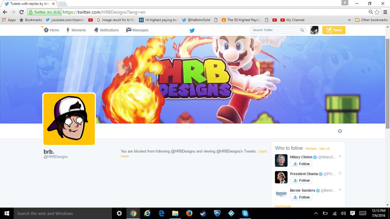Open the 14 highest paying tech bookmark
390x219 pixels.
pyautogui.click(x=159, y=20)
